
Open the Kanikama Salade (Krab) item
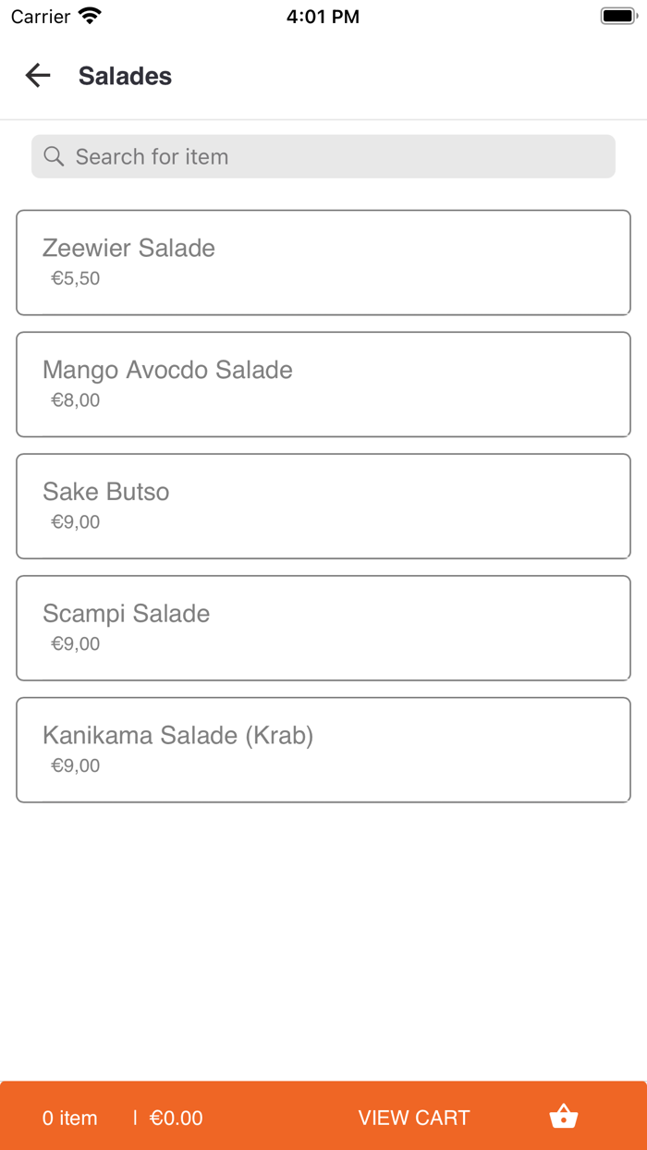coord(323,750)
